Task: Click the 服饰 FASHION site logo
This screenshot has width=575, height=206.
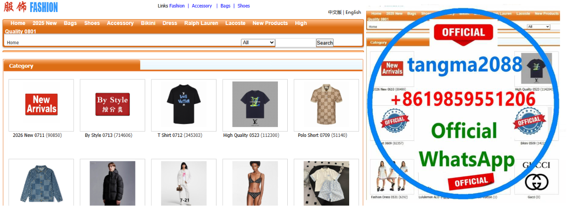Action: click(x=31, y=7)
